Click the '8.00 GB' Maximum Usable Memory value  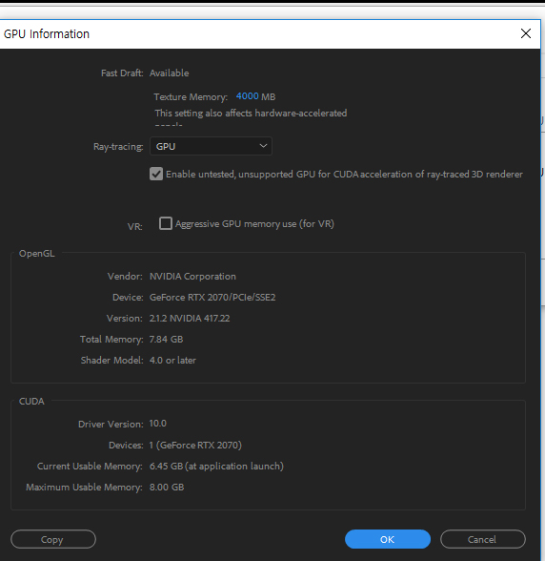pyautogui.click(x=167, y=488)
